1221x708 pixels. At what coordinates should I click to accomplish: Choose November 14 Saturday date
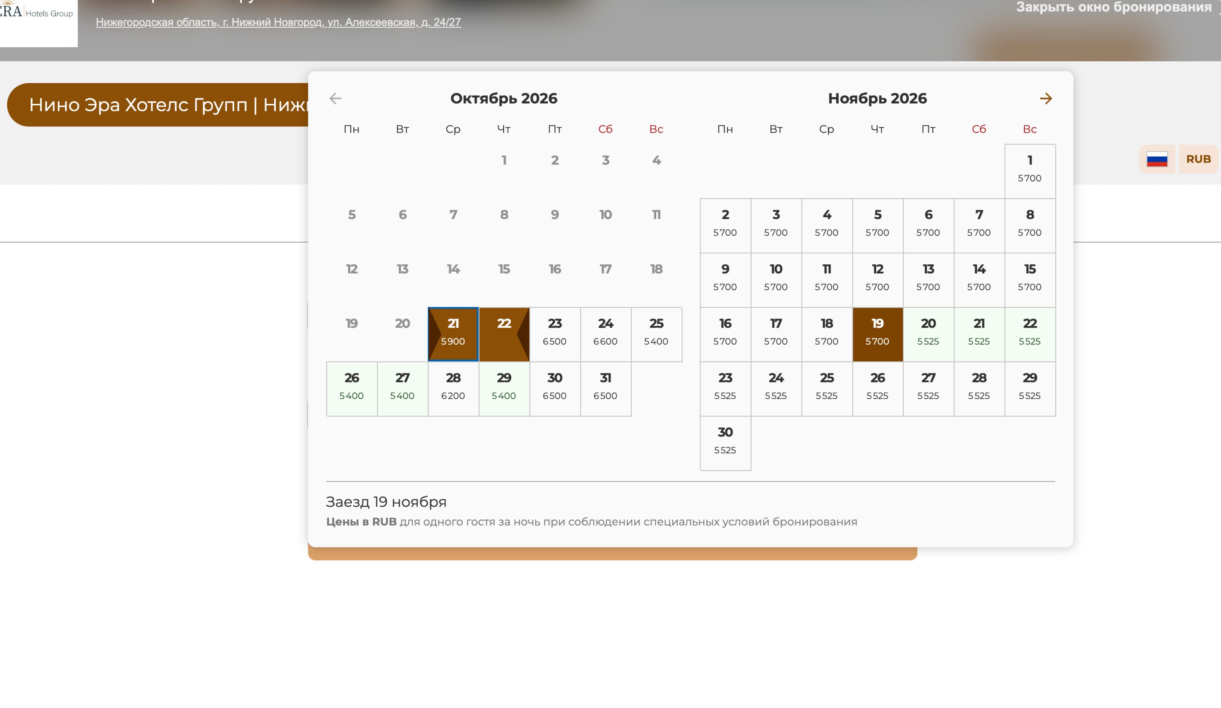(979, 280)
